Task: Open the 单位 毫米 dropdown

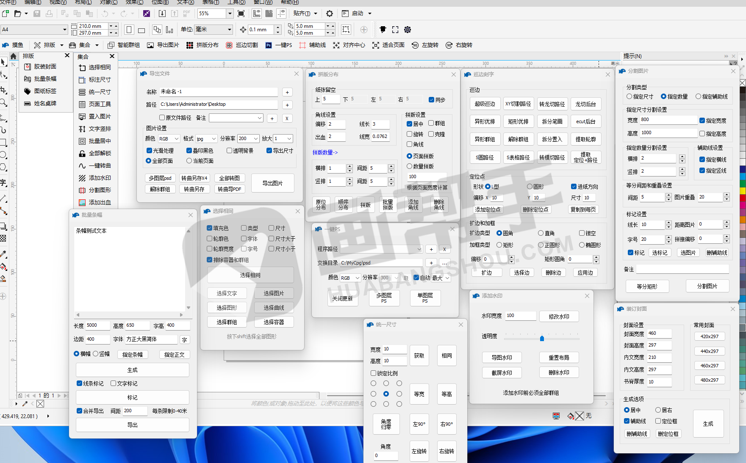Action: pyautogui.click(x=230, y=30)
